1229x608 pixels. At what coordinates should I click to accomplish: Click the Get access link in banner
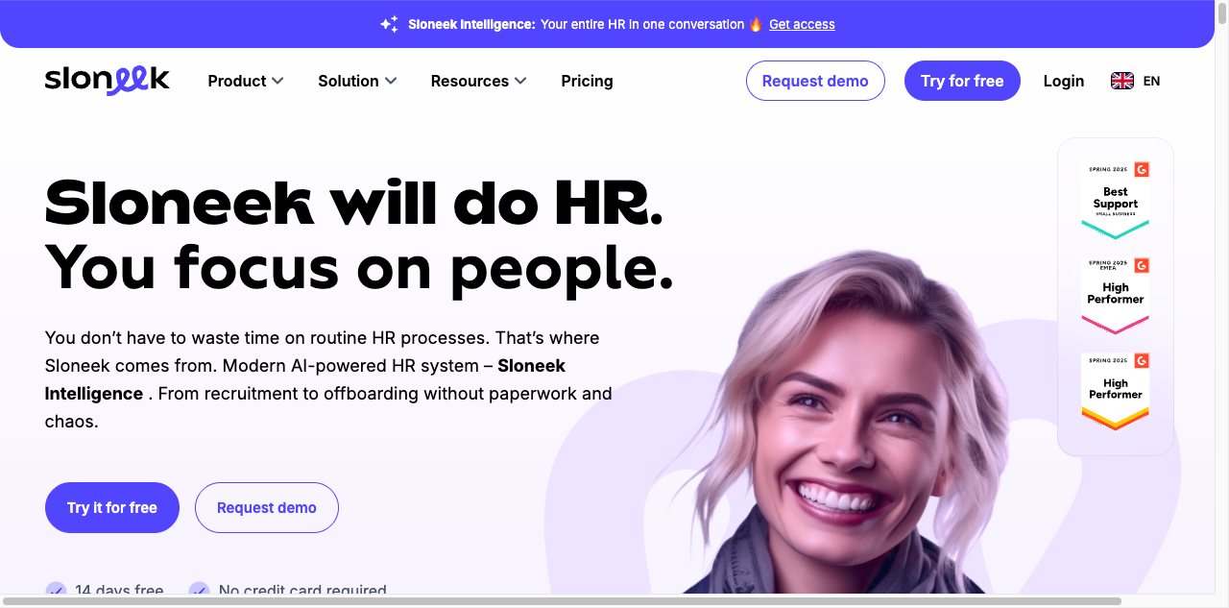point(802,24)
